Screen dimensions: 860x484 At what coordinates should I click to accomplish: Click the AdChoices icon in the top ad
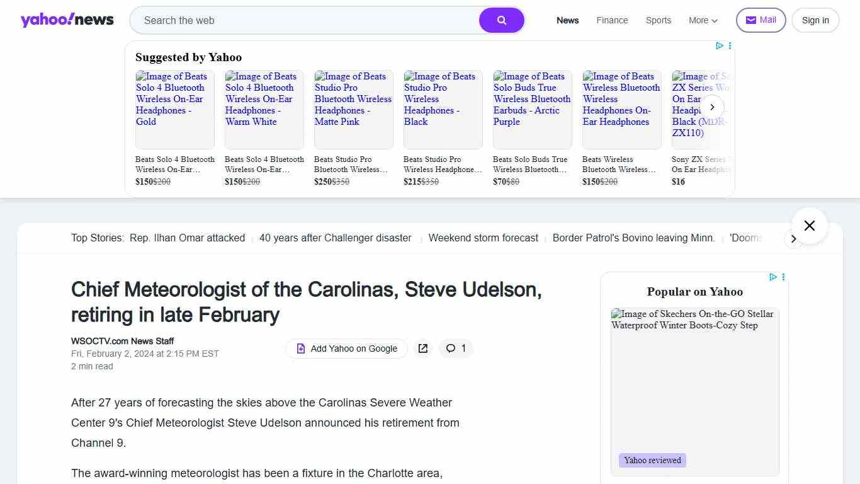tap(720, 45)
